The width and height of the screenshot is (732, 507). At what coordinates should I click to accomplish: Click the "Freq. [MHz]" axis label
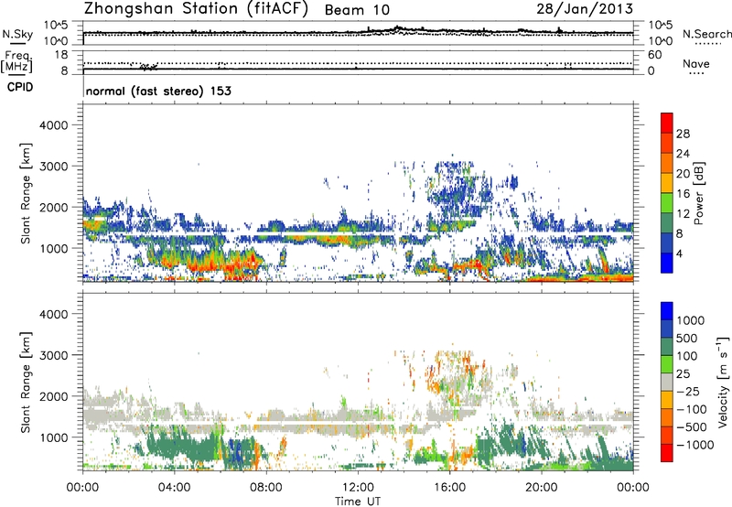(x=17, y=62)
